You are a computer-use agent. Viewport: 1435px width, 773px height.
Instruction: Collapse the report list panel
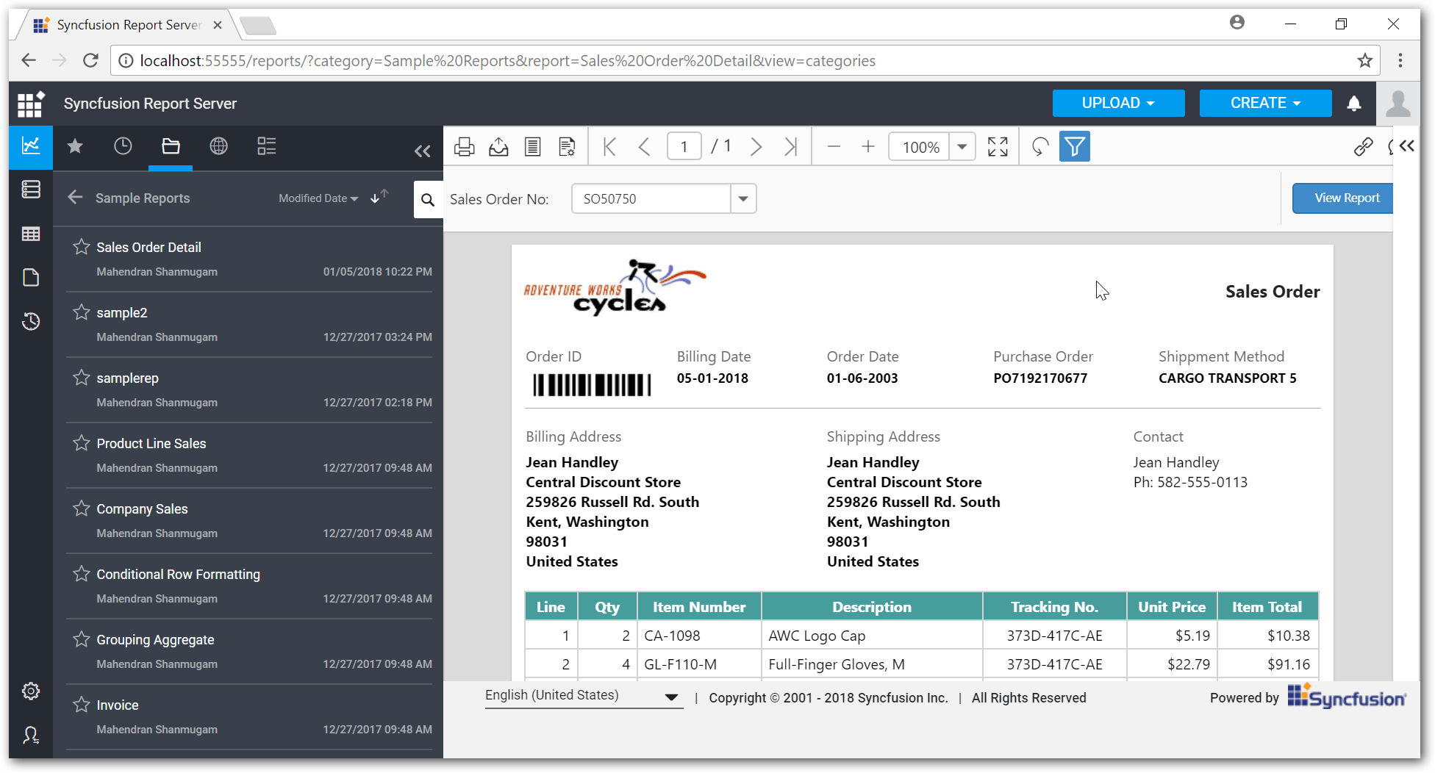pyautogui.click(x=422, y=151)
